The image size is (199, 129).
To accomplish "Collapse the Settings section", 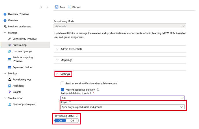I will pos(63,74).
